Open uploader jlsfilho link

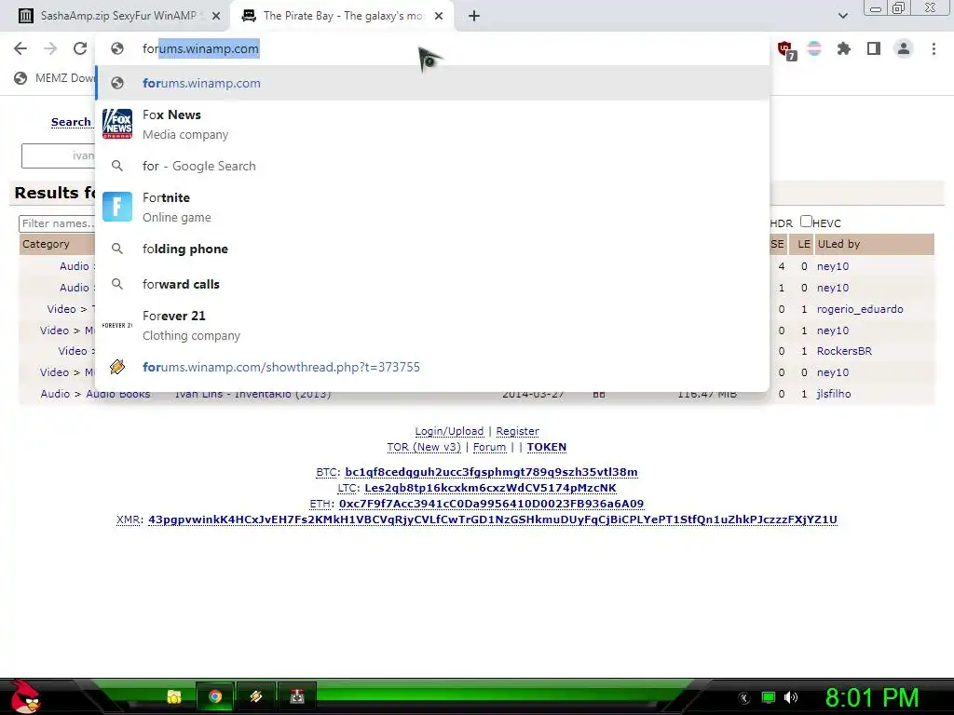coord(834,394)
